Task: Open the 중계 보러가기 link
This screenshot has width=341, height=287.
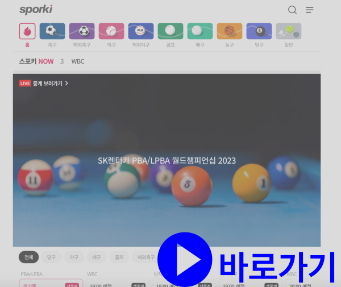Action: 48,84
